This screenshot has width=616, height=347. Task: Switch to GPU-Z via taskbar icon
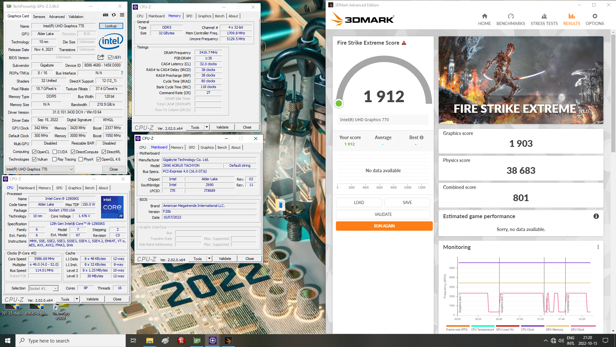[x=197, y=341]
